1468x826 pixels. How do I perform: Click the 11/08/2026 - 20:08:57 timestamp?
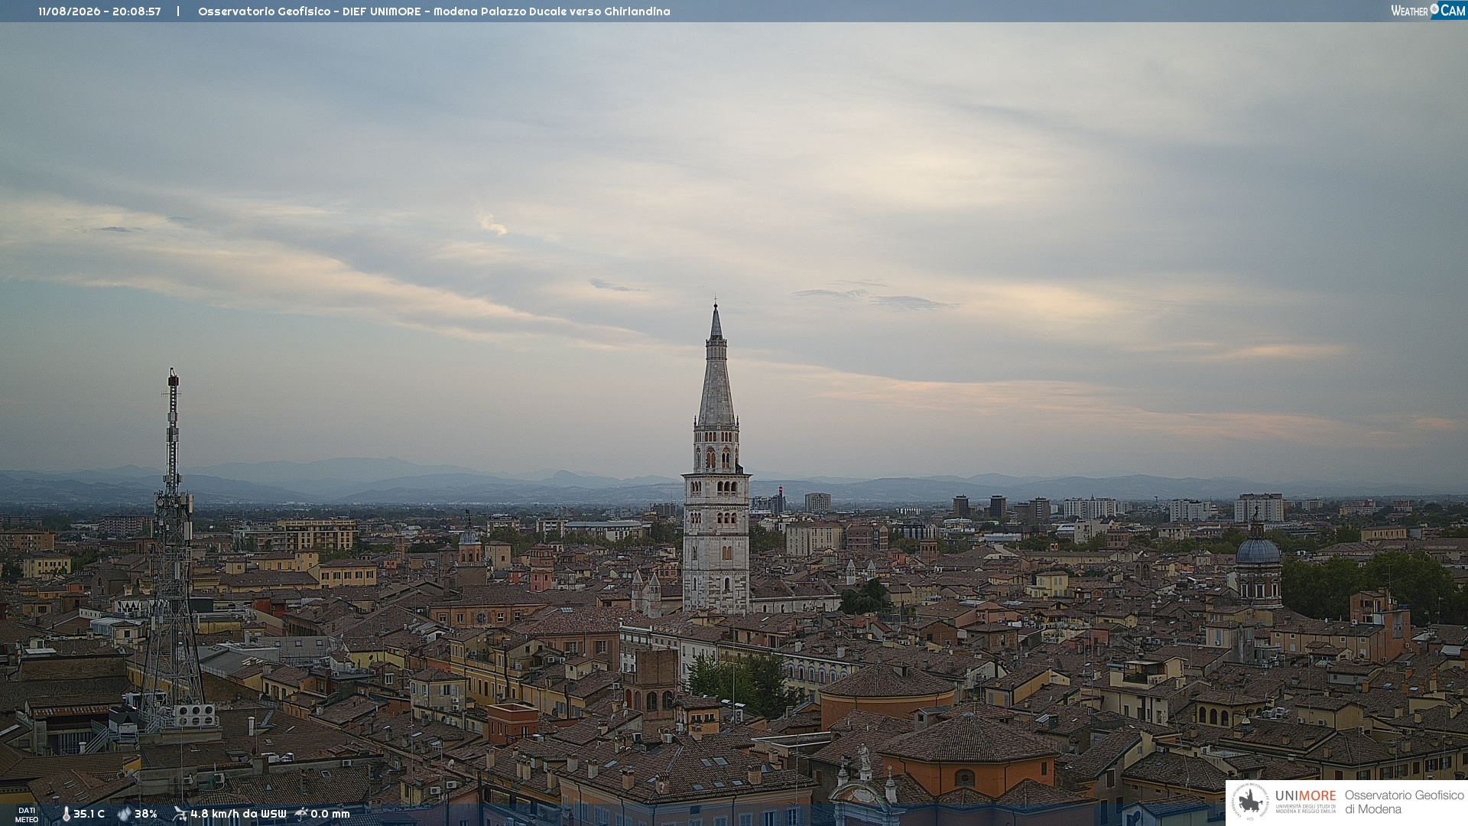pyautogui.click(x=99, y=11)
